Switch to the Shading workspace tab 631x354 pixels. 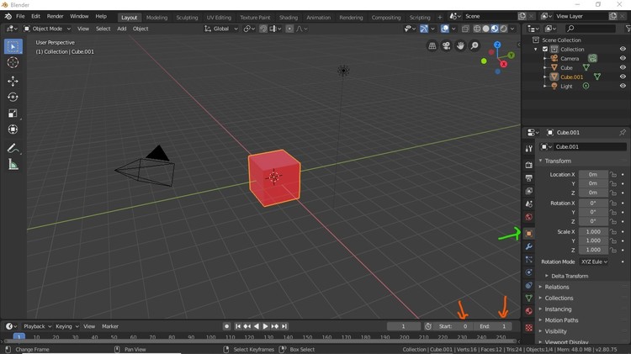pyautogui.click(x=289, y=18)
